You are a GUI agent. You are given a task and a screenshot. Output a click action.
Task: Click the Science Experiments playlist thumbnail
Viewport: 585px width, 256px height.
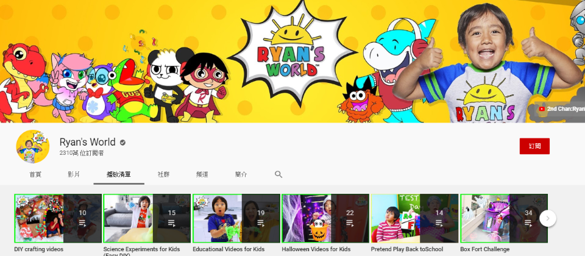(147, 218)
